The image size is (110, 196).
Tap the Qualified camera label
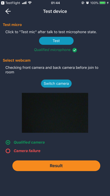click(x=29, y=142)
